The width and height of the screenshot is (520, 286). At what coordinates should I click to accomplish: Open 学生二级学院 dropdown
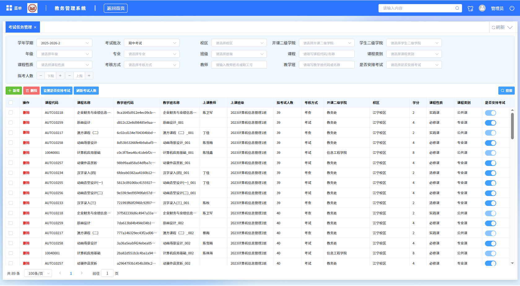click(x=414, y=43)
